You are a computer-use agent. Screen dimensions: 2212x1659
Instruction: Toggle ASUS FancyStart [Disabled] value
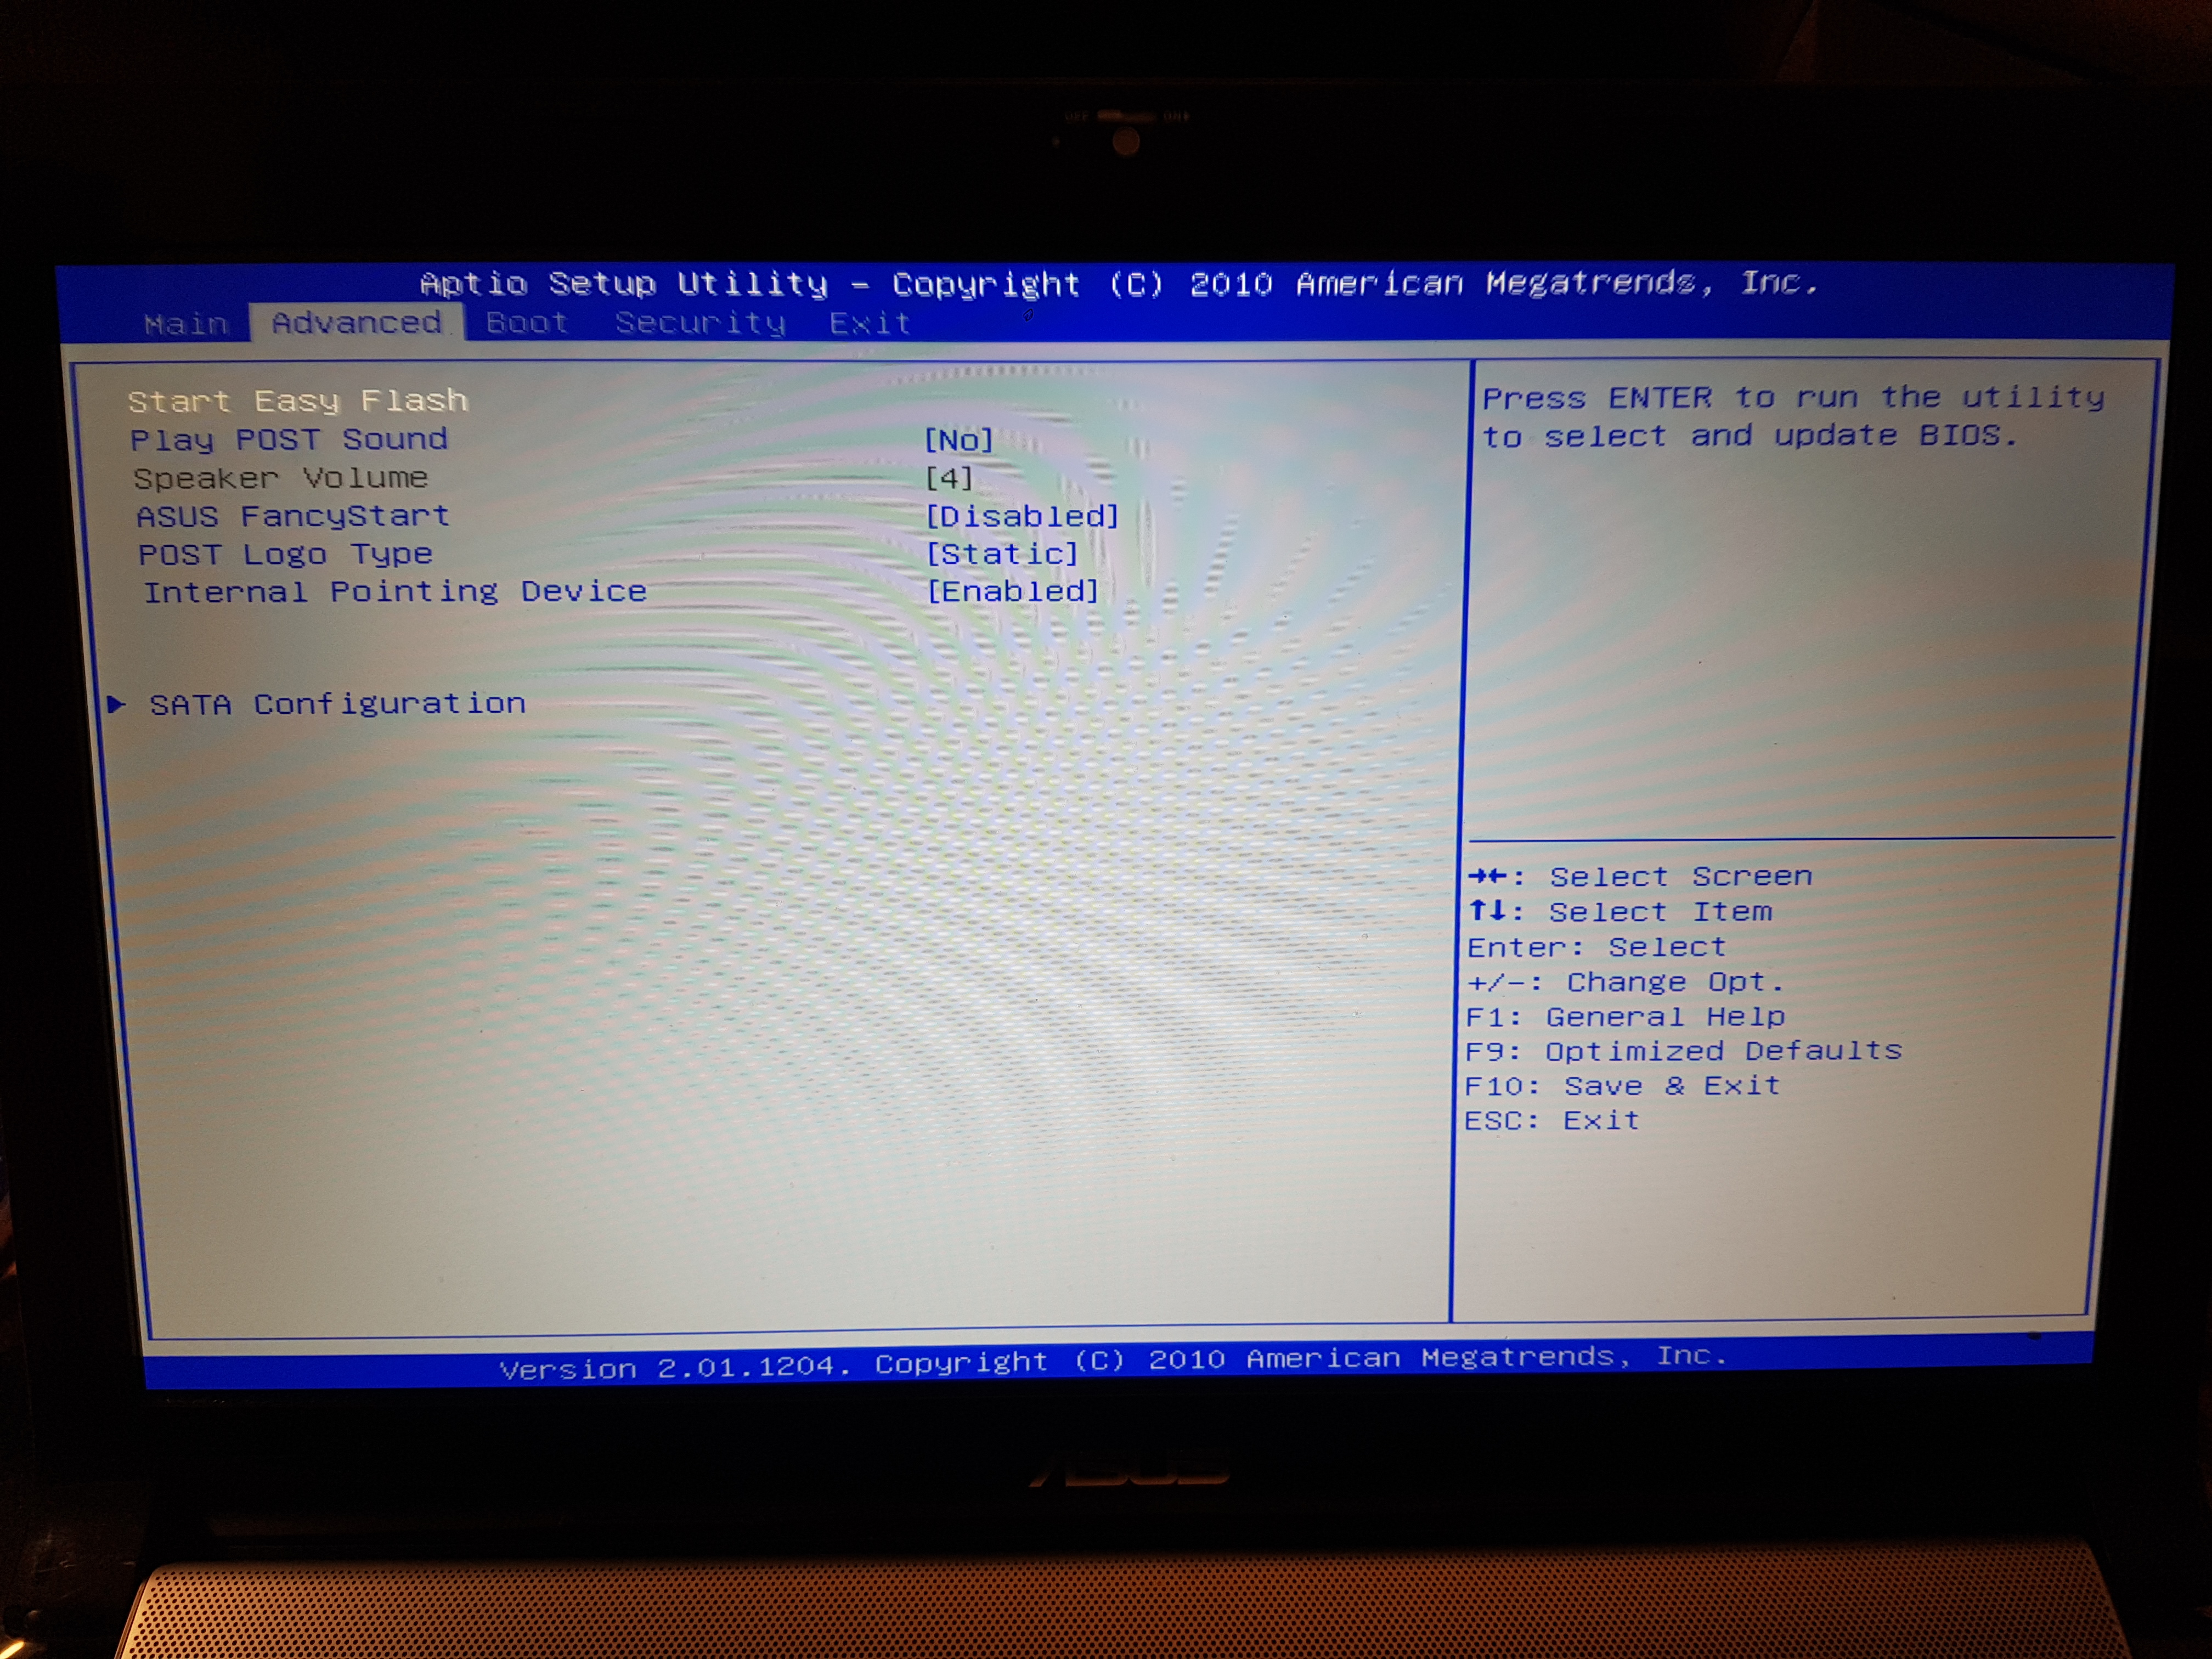(x=1021, y=516)
